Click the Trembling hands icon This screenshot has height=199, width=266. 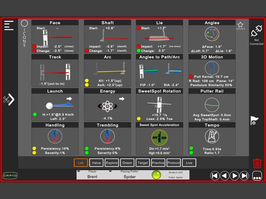[x=108, y=136]
